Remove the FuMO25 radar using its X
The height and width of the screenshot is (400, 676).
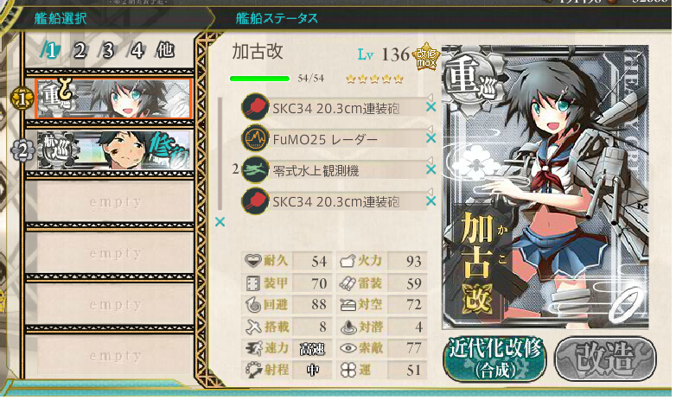[430, 138]
